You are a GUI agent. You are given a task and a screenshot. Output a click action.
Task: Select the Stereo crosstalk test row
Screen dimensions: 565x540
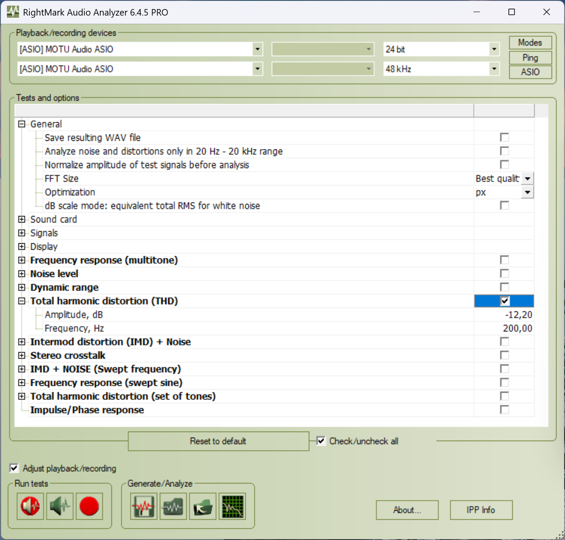[275, 356]
